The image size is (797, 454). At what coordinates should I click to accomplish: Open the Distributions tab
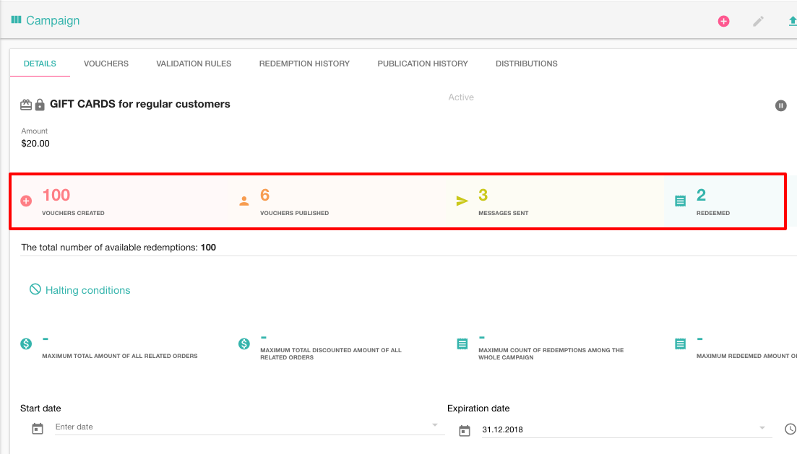pyautogui.click(x=527, y=64)
